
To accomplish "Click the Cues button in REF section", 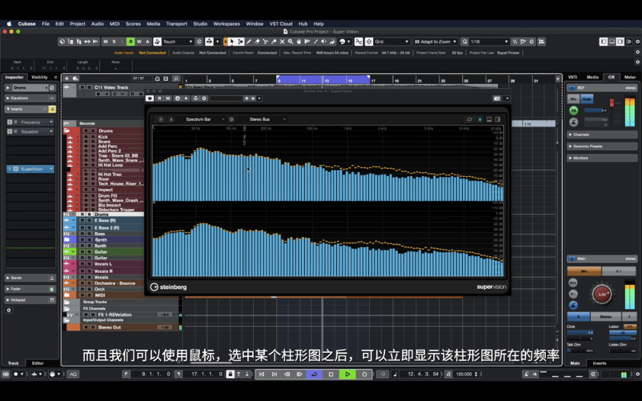I will tap(587, 99).
